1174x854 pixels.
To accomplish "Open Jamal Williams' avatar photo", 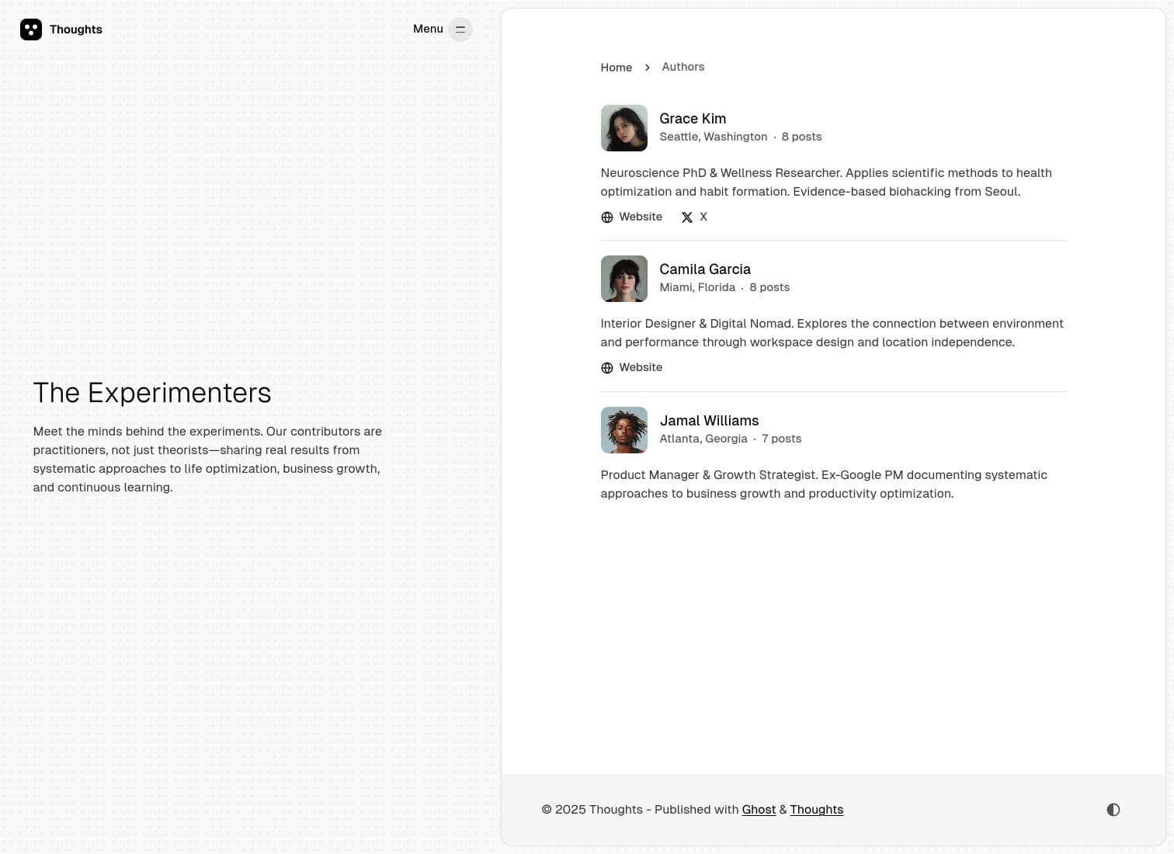I will click(x=623, y=430).
